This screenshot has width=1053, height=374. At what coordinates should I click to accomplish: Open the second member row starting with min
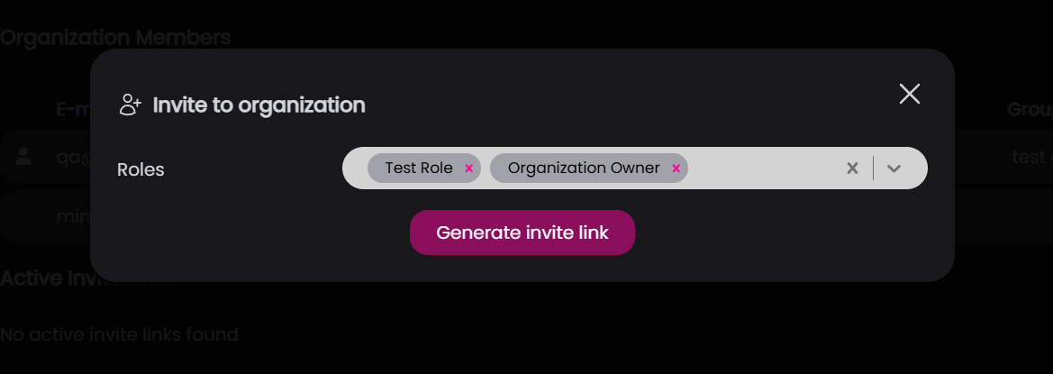tap(72, 217)
